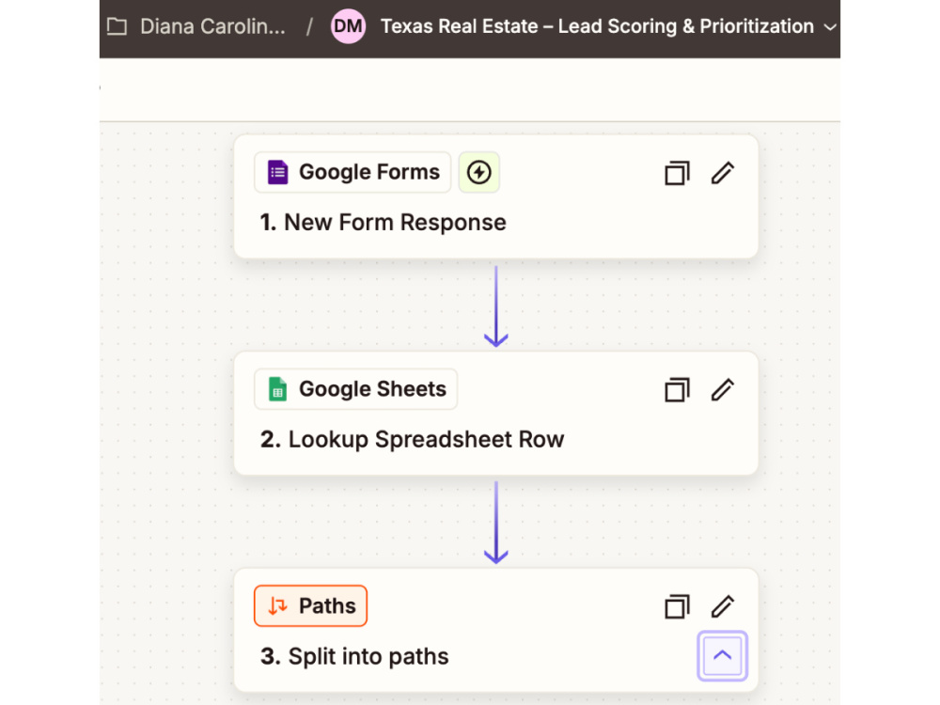Click the folder icon in breadcrumb

point(117,26)
